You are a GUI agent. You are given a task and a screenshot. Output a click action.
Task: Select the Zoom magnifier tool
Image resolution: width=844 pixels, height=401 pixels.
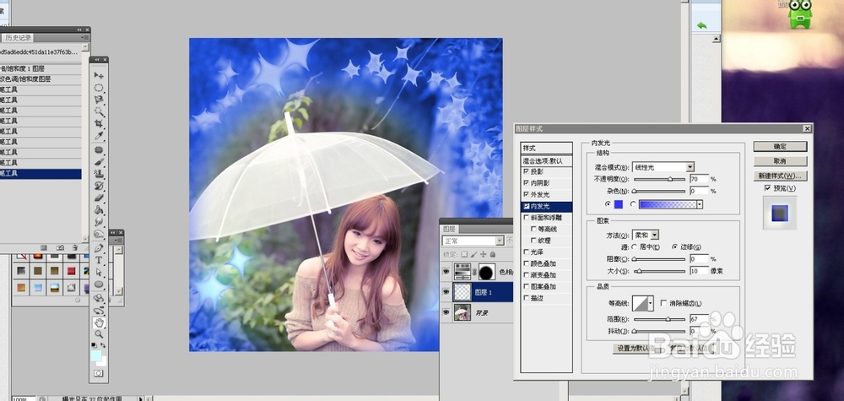[99, 334]
